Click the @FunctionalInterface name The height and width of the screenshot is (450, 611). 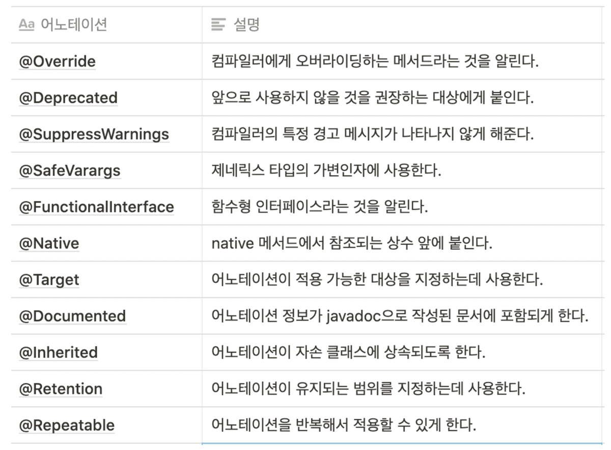(96, 207)
